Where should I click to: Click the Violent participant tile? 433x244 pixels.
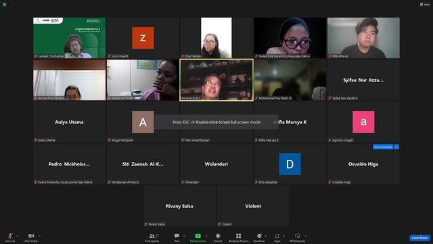point(253,206)
